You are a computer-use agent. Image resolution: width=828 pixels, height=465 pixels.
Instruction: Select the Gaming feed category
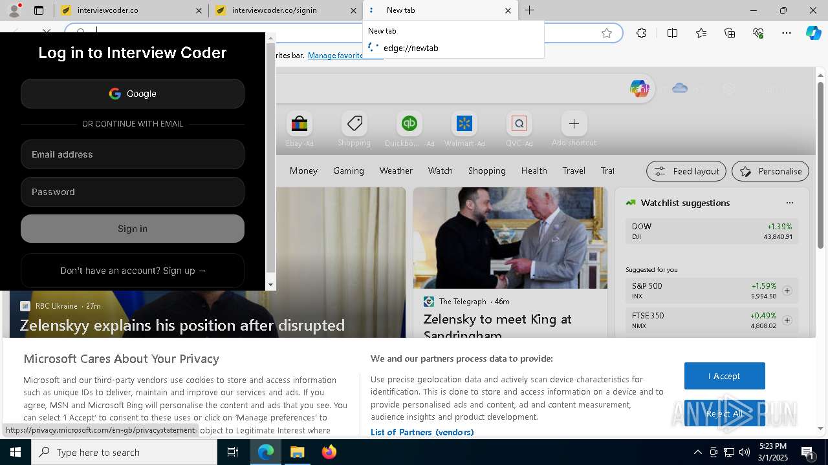tap(349, 170)
